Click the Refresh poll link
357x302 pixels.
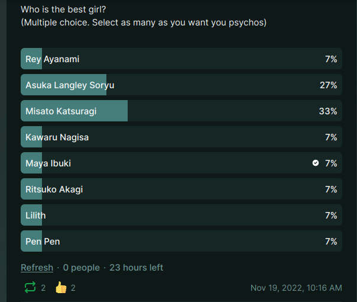pyautogui.click(x=37, y=268)
